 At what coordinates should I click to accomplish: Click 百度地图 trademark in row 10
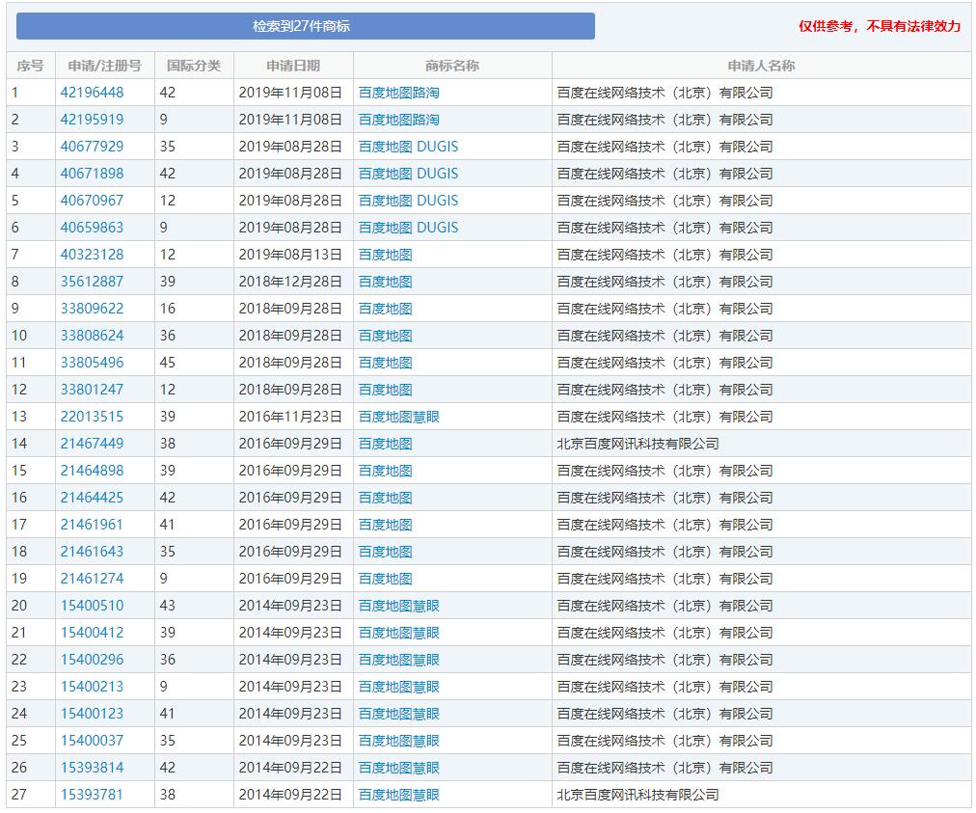point(386,336)
